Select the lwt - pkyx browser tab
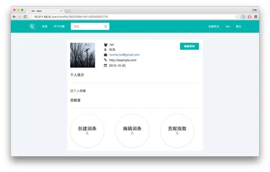 pyautogui.click(x=45, y=11)
